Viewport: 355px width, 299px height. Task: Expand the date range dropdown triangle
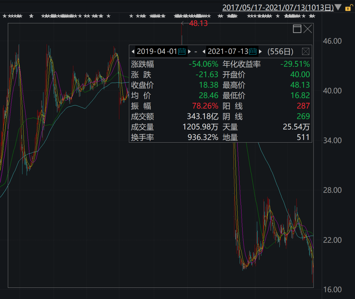338,8
